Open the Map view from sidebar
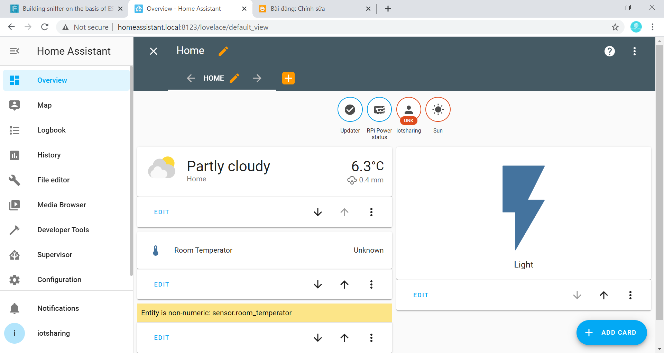The height and width of the screenshot is (353, 664). point(44,105)
